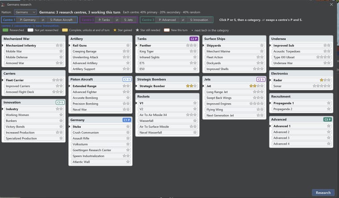Select Centre 1 primary slot P: Germany
339x198 pixels.
pos(28,20)
